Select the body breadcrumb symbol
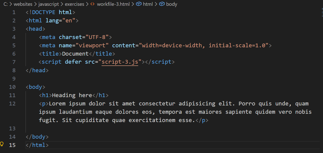The image size is (323, 153). [172, 4]
